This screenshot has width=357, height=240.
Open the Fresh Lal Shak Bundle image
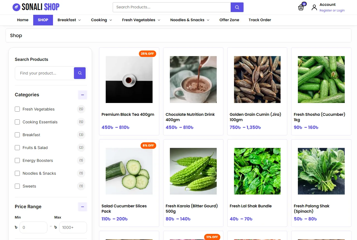[257, 171]
